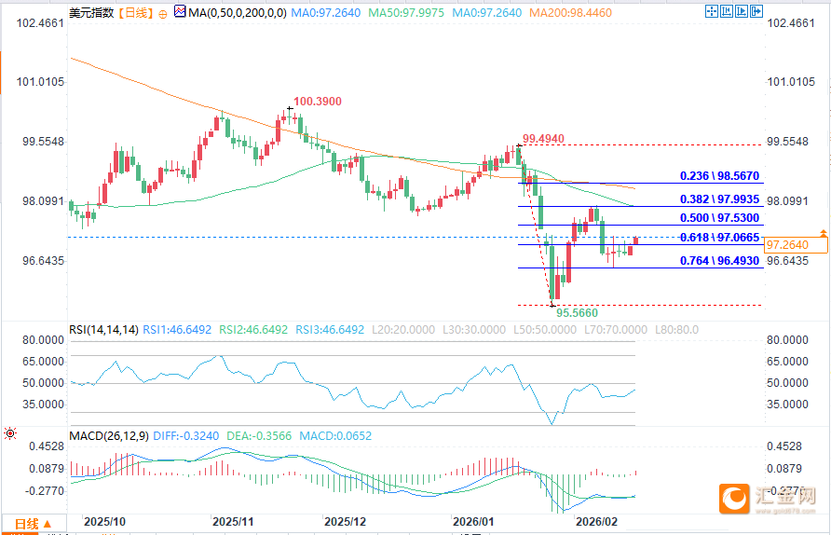Viewport: 831px width, 535px height.
Task: Click the orange arrow above the price tag
Action: tap(823, 233)
